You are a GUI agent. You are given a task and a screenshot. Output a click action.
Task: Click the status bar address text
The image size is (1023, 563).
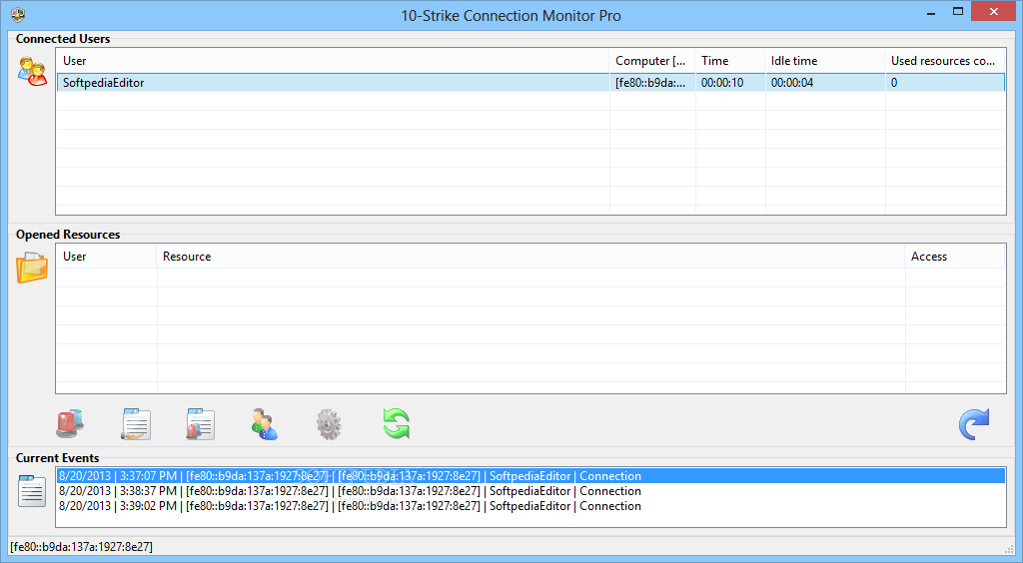click(82, 547)
